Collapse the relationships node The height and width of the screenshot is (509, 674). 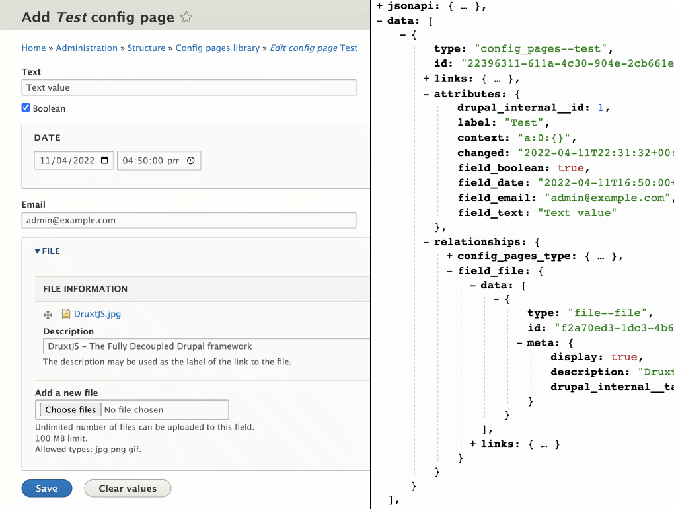pyautogui.click(x=426, y=242)
